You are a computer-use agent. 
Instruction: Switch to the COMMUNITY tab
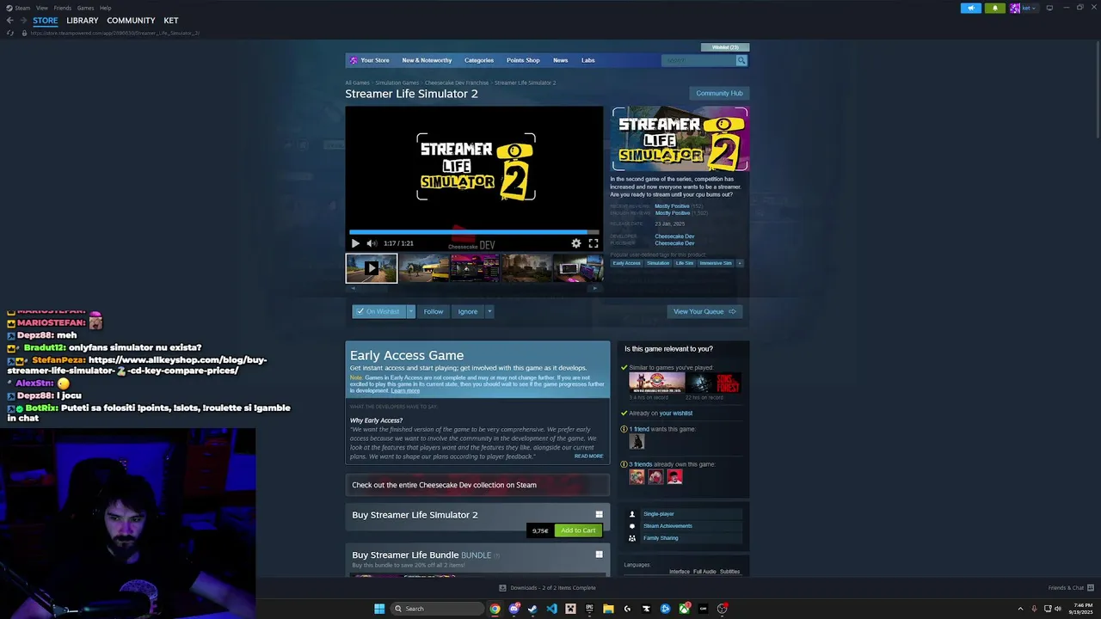click(131, 21)
